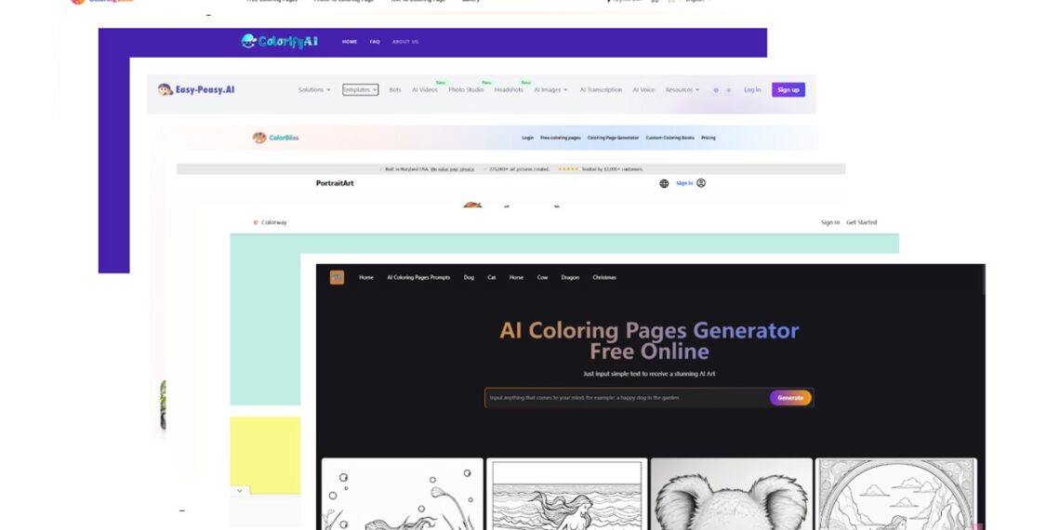Click the AI coloring generator site logo icon
Screen dimensions: 1060x530
tap(337, 277)
